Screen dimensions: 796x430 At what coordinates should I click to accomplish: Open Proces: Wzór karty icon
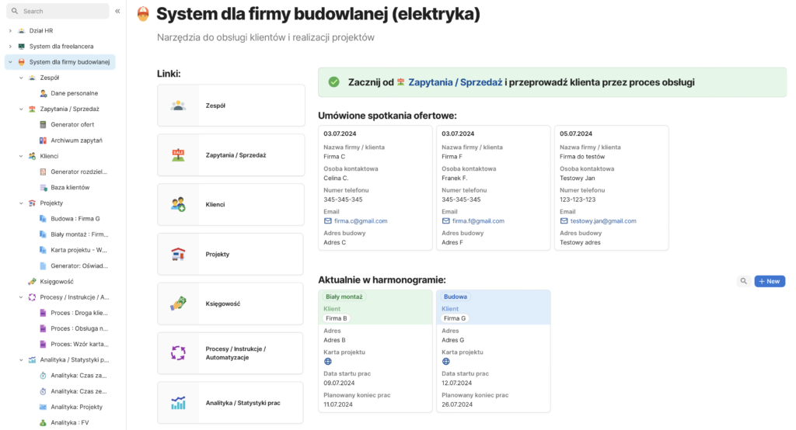pyautogui.click(x=44, y=344)
